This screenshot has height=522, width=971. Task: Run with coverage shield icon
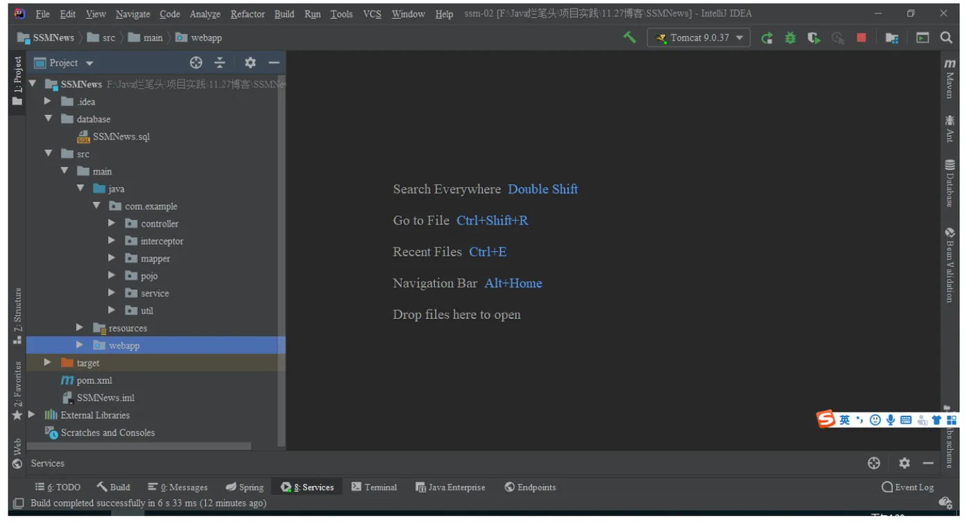(x=814, y=38)
